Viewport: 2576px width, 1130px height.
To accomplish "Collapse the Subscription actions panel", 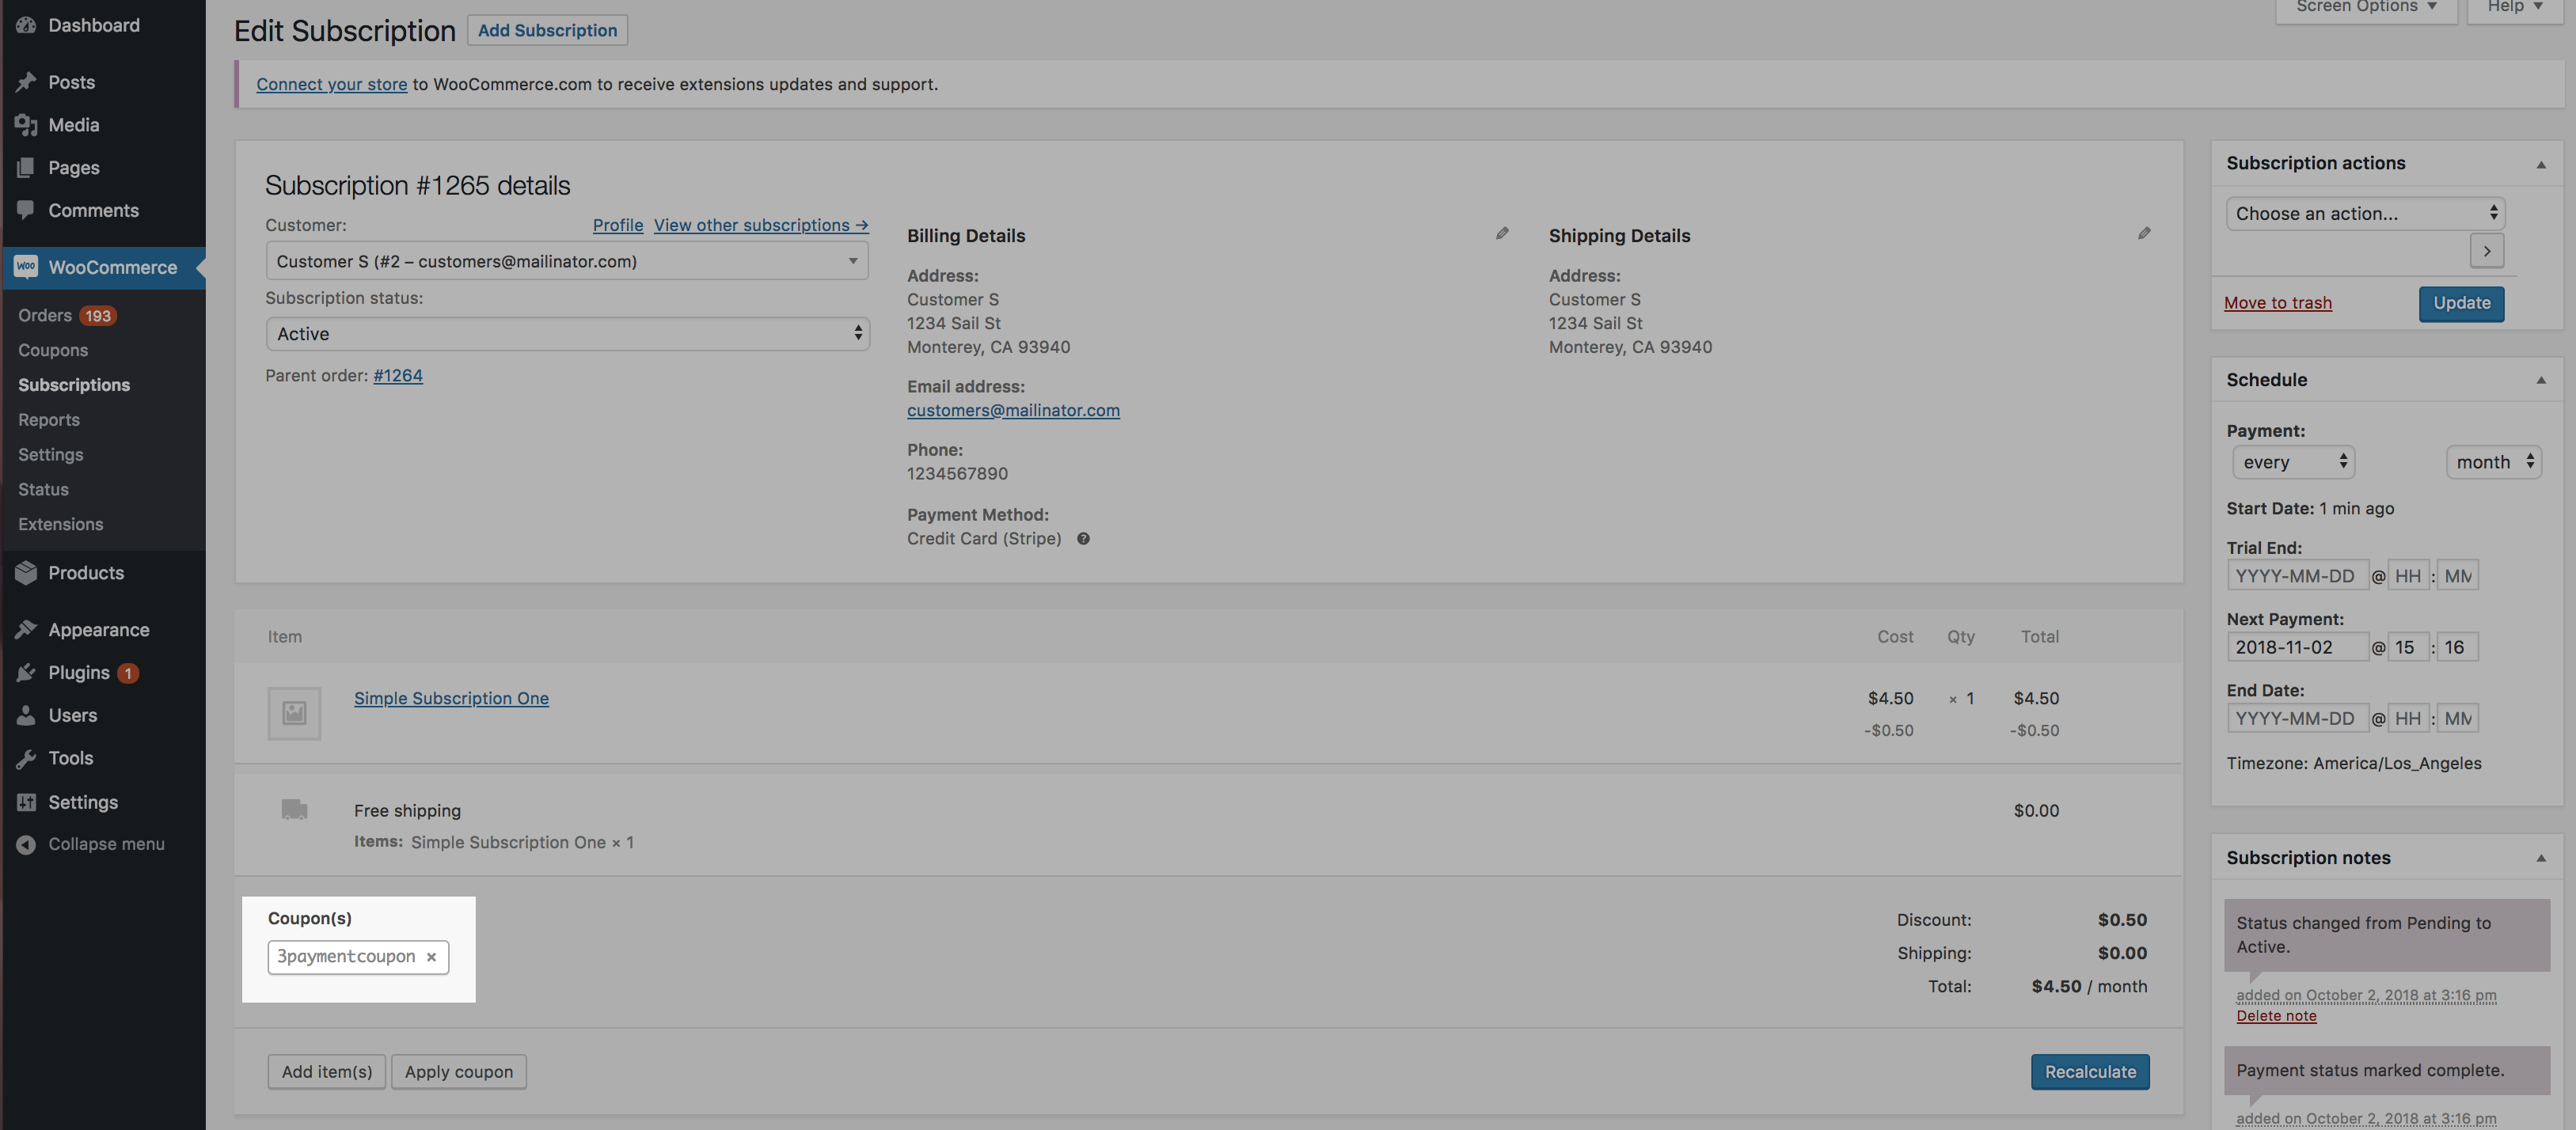I will pos(2541,164).
